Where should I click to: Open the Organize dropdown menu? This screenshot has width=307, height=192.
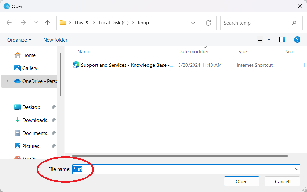point(19,40)
